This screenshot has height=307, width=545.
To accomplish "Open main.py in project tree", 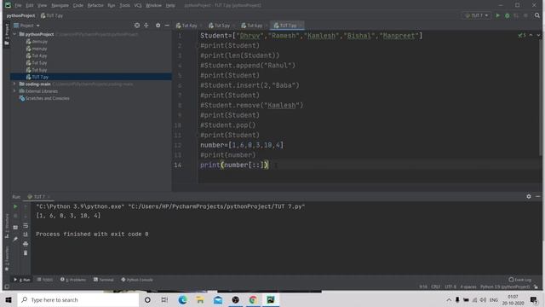I will click(37, 49).
